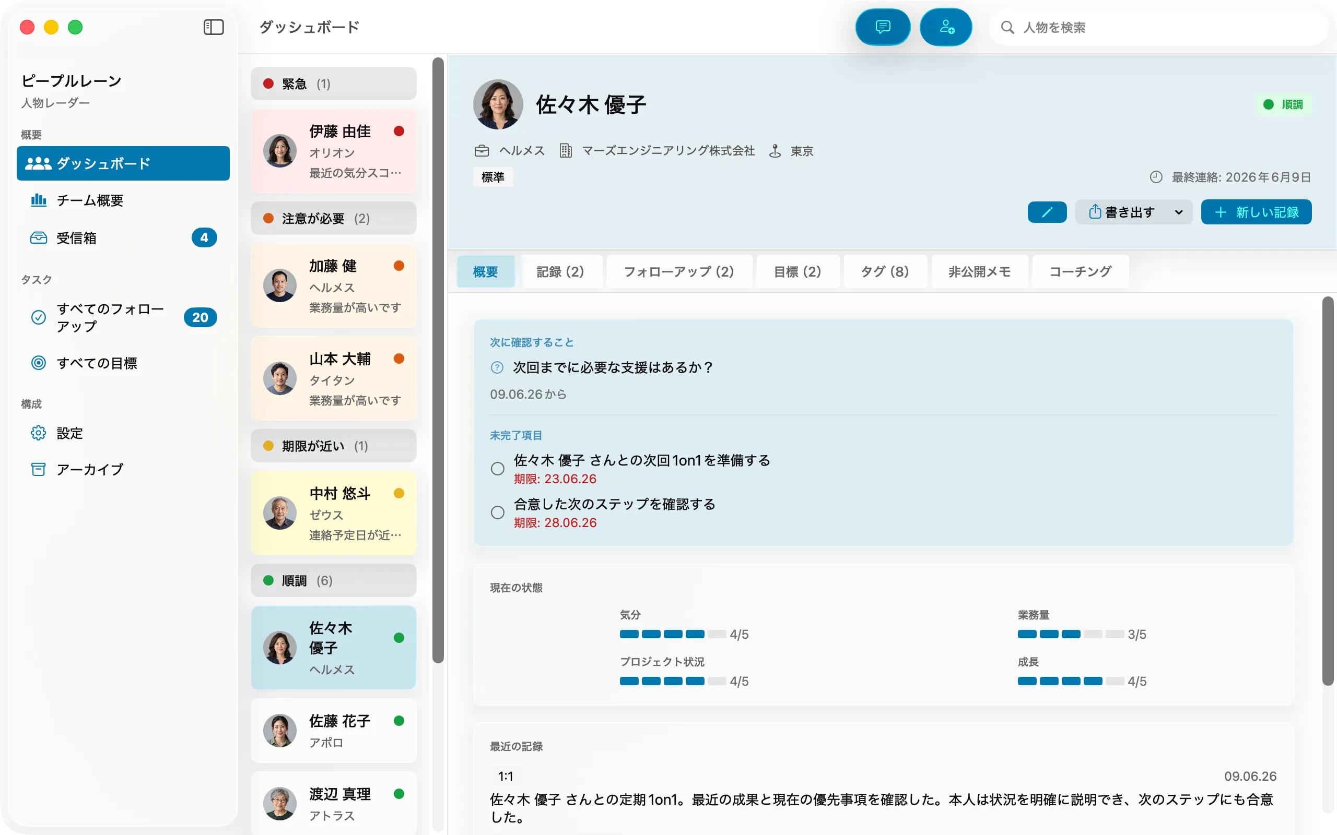The width and height of the screenshot is (1337, 835).
Task: Open the chat message button in toolbar
Action: point(882,27)
